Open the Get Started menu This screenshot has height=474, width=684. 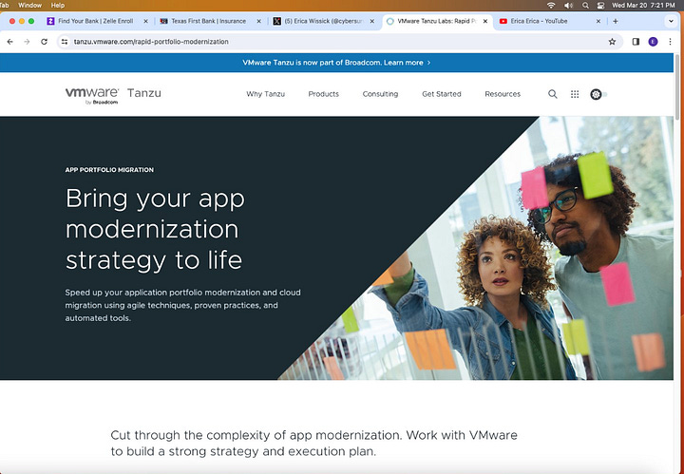(x=442, y=94)
